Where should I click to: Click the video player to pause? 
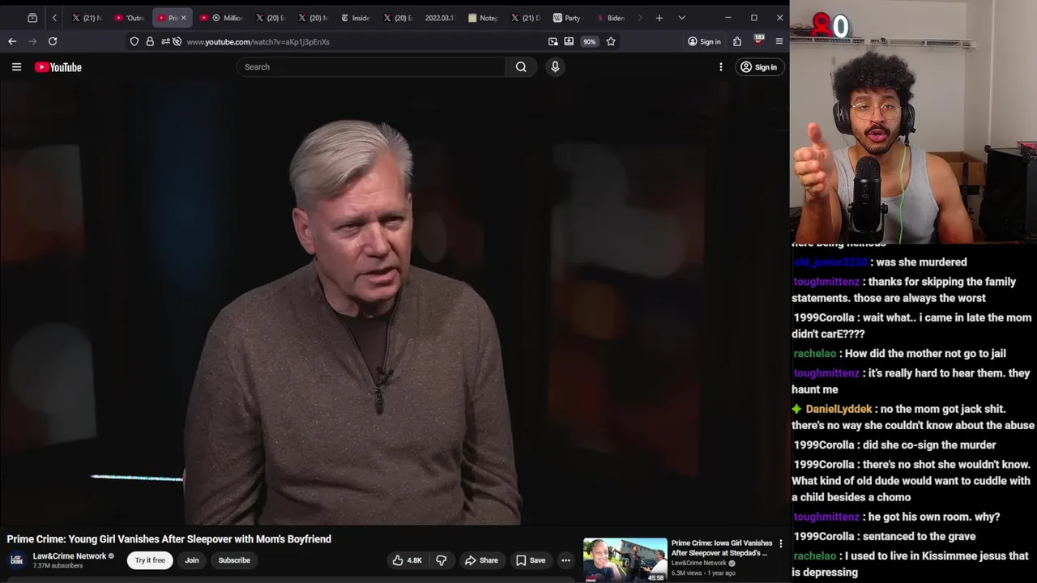point(395,304)
